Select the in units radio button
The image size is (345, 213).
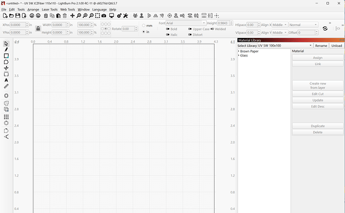point(143,31)
